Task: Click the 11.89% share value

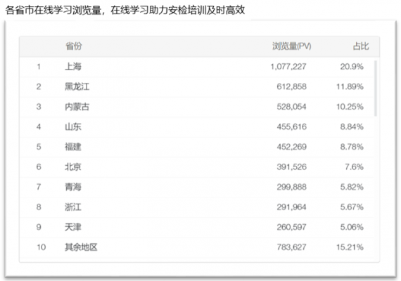Action: (x=350, y=87)
